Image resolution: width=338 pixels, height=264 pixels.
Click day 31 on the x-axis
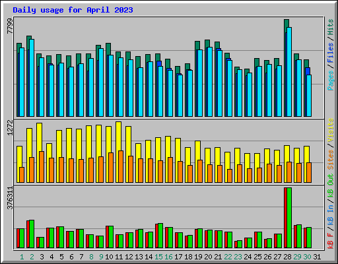point(317,257)
